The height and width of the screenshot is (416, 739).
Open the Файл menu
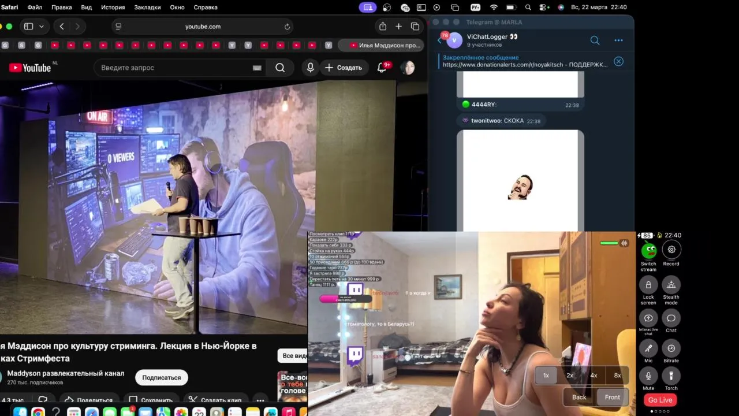(x=35, y=8)
